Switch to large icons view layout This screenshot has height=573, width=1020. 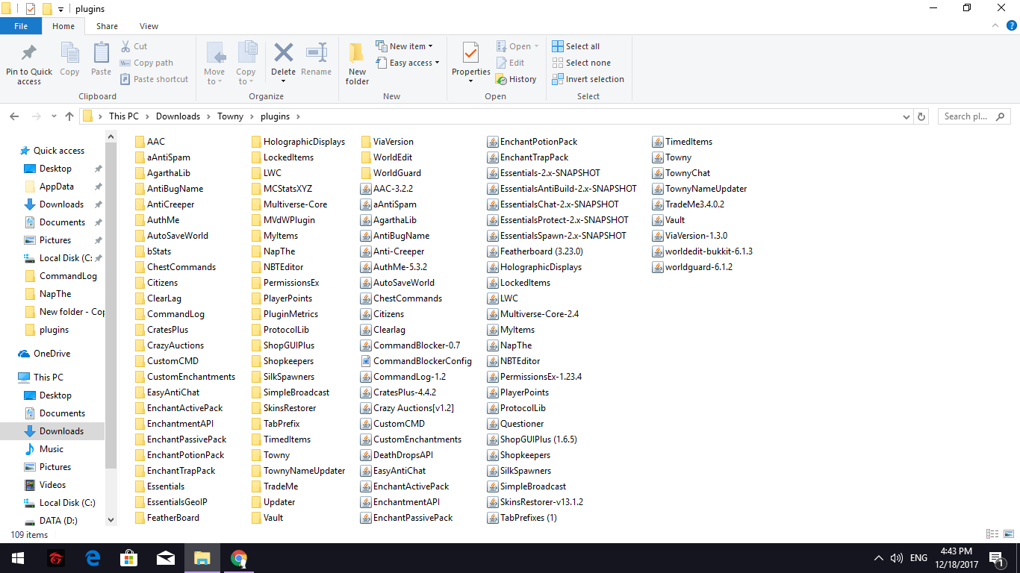(1007, 534)
